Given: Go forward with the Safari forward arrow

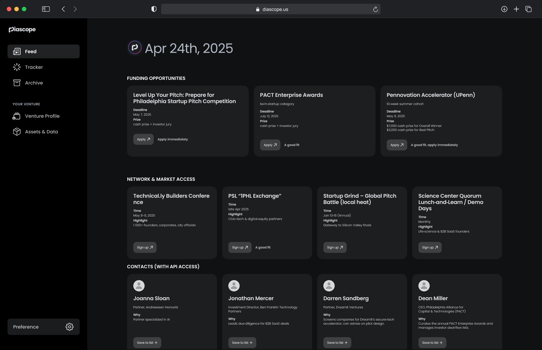Looking at the screenshot, I should (x=75, y=9).
